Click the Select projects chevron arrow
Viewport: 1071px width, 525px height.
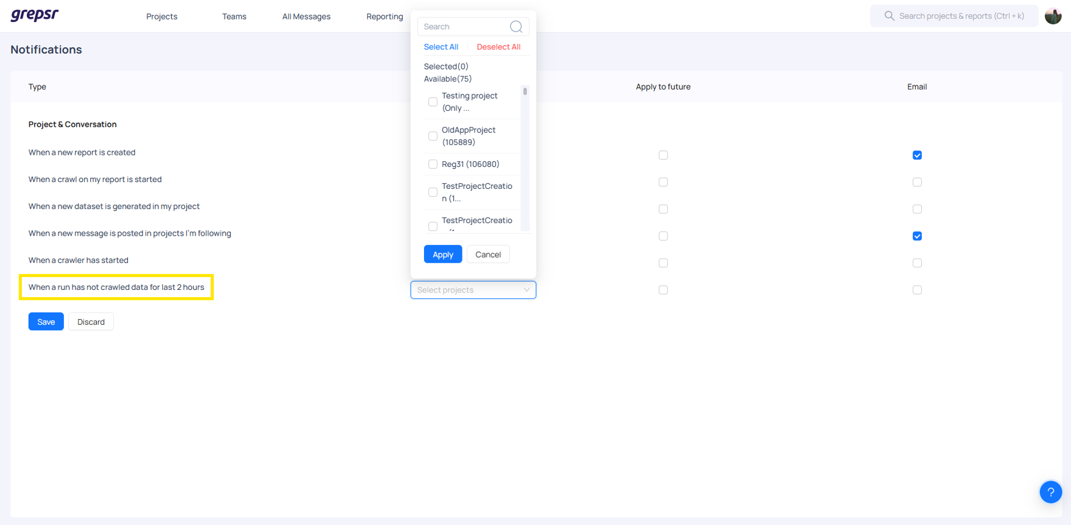526,290
